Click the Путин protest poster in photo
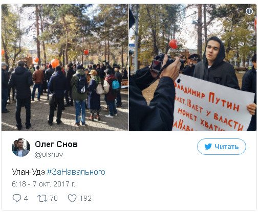This screenshot has height=212, width=259. pyautogui.click(x=213, y=104)
